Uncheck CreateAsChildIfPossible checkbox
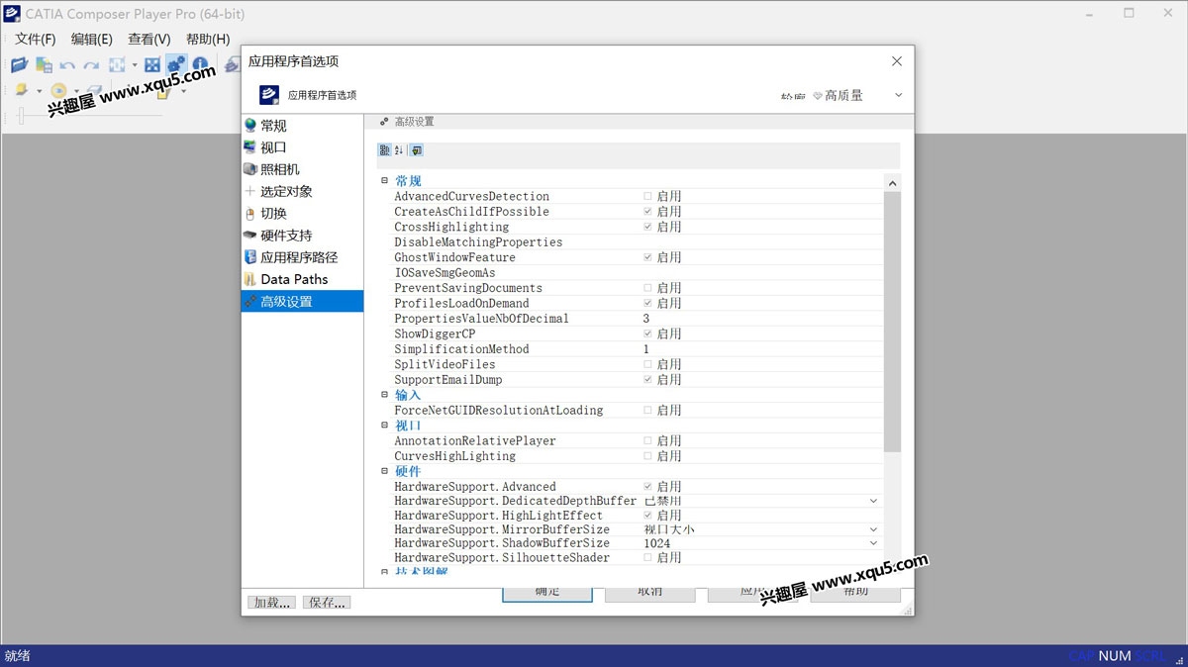1188x667 pixels. (647, 211)
